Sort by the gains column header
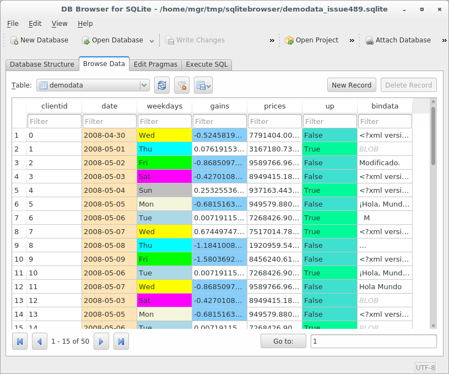This screenshot has height=374, width=449. 220,106
